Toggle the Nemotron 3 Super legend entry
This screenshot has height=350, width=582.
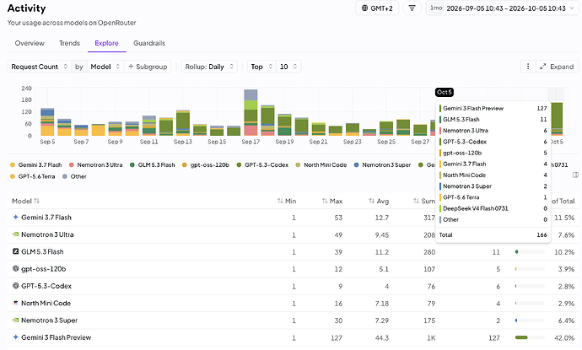click(382, 164)
